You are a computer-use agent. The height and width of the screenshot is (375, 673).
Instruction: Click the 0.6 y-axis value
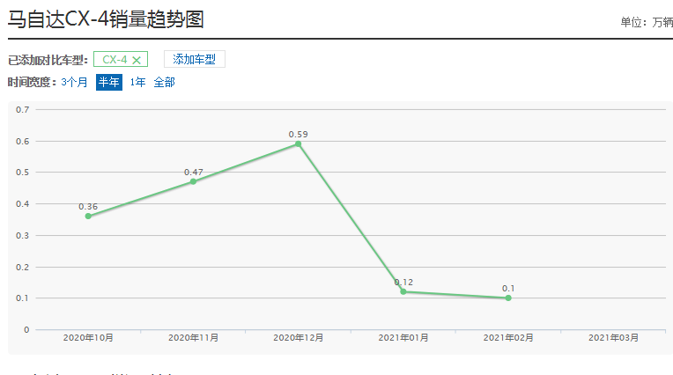tap(22, 141)
